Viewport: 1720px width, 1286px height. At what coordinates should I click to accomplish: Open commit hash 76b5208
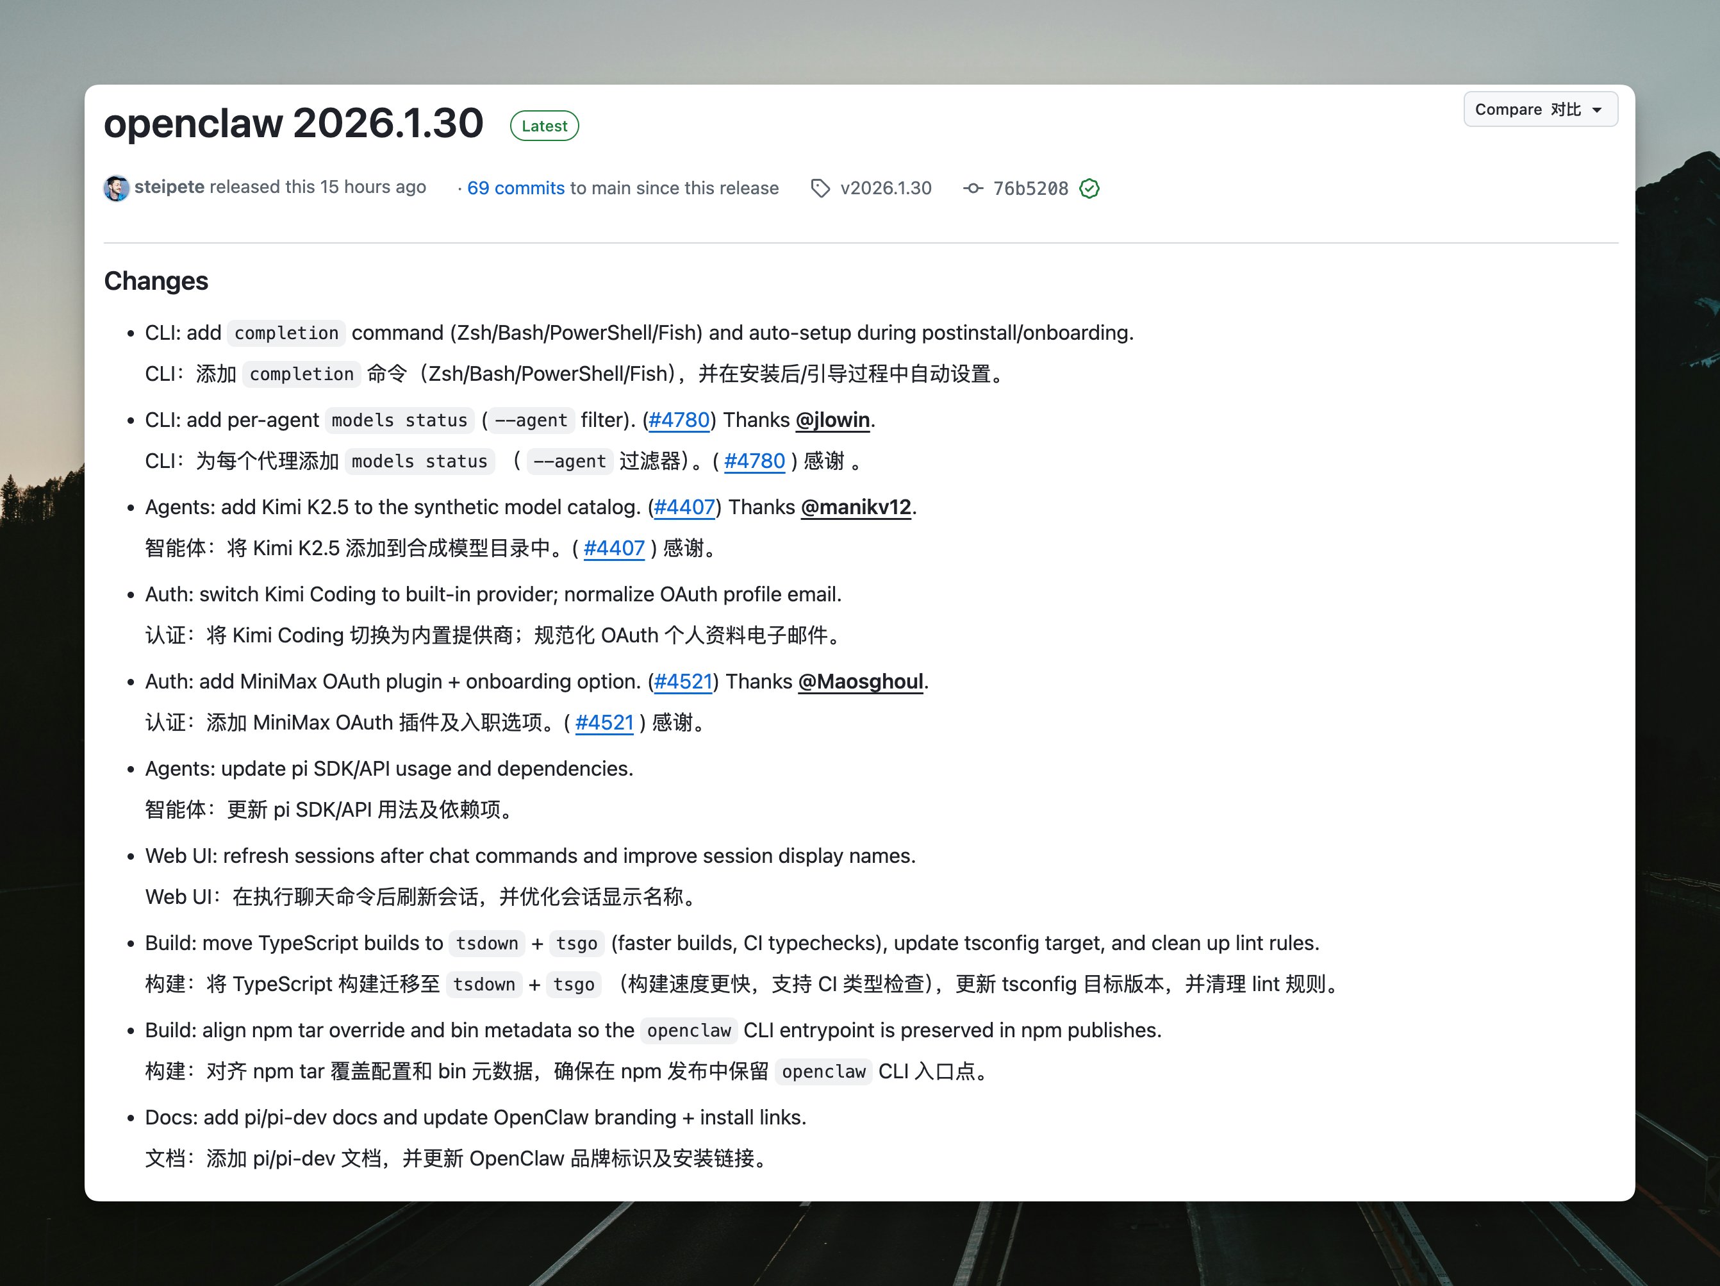click(x=1030, y=188)
